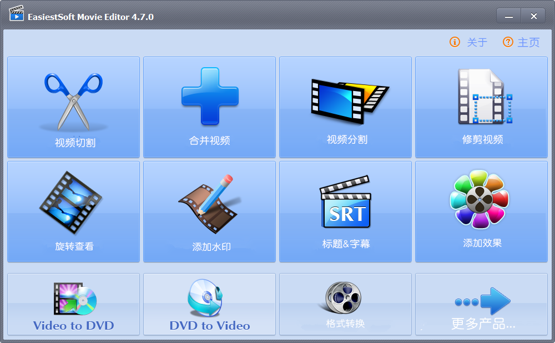Open the film frames video splitter icon
This screenshot has height=343, width=555.
(350, 102)
